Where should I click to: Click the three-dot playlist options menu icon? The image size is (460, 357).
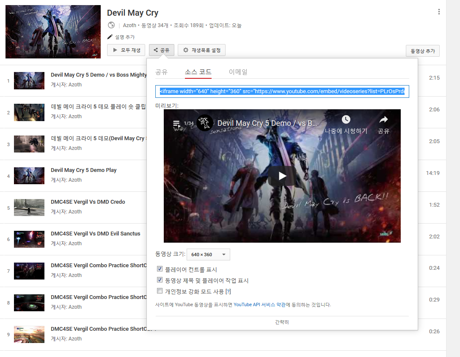point(439,12)
